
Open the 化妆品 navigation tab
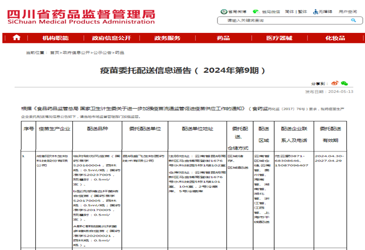tap(335, 38)
